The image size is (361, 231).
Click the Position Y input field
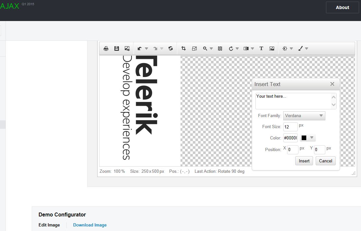[x=320, y=150]
